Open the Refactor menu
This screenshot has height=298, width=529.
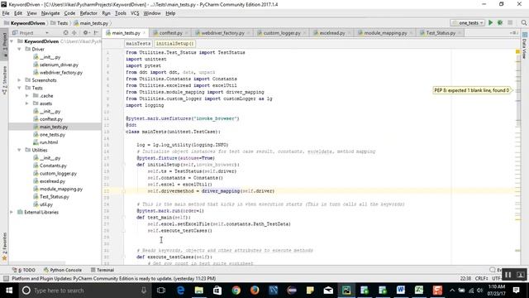pyautogui.click(x=88, y=13)
